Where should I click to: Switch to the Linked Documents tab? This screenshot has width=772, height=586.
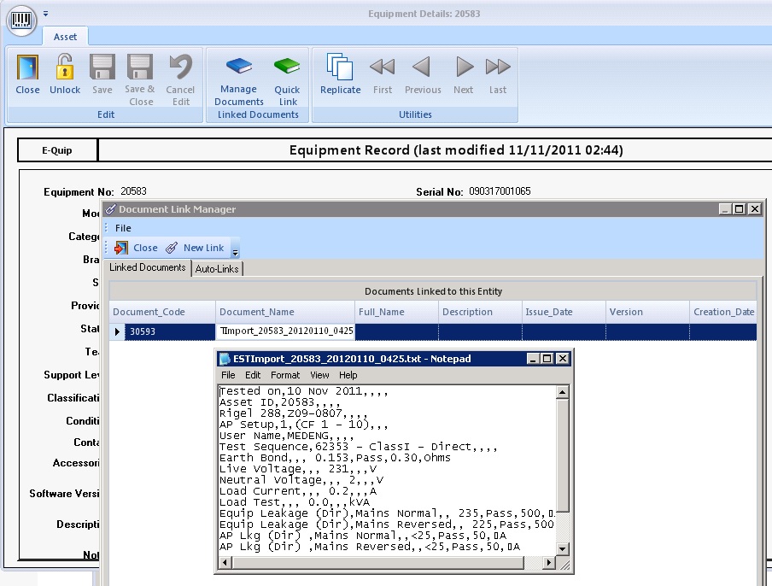148,267
